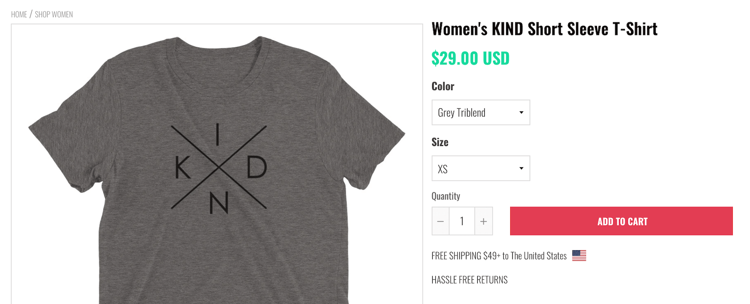The image size is (750, 304).
Task: Decrease quantity with the minus icon
Action: click(440, 221)
